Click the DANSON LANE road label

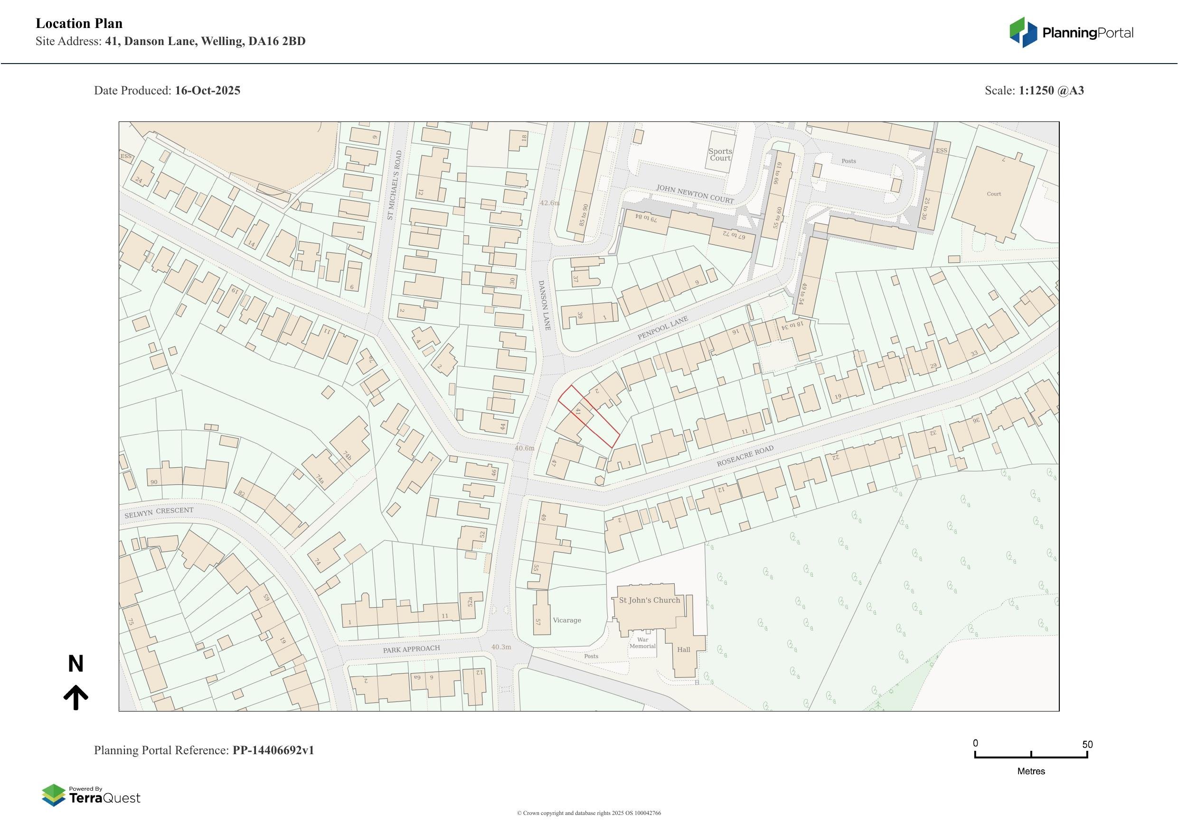pos(544,305)
